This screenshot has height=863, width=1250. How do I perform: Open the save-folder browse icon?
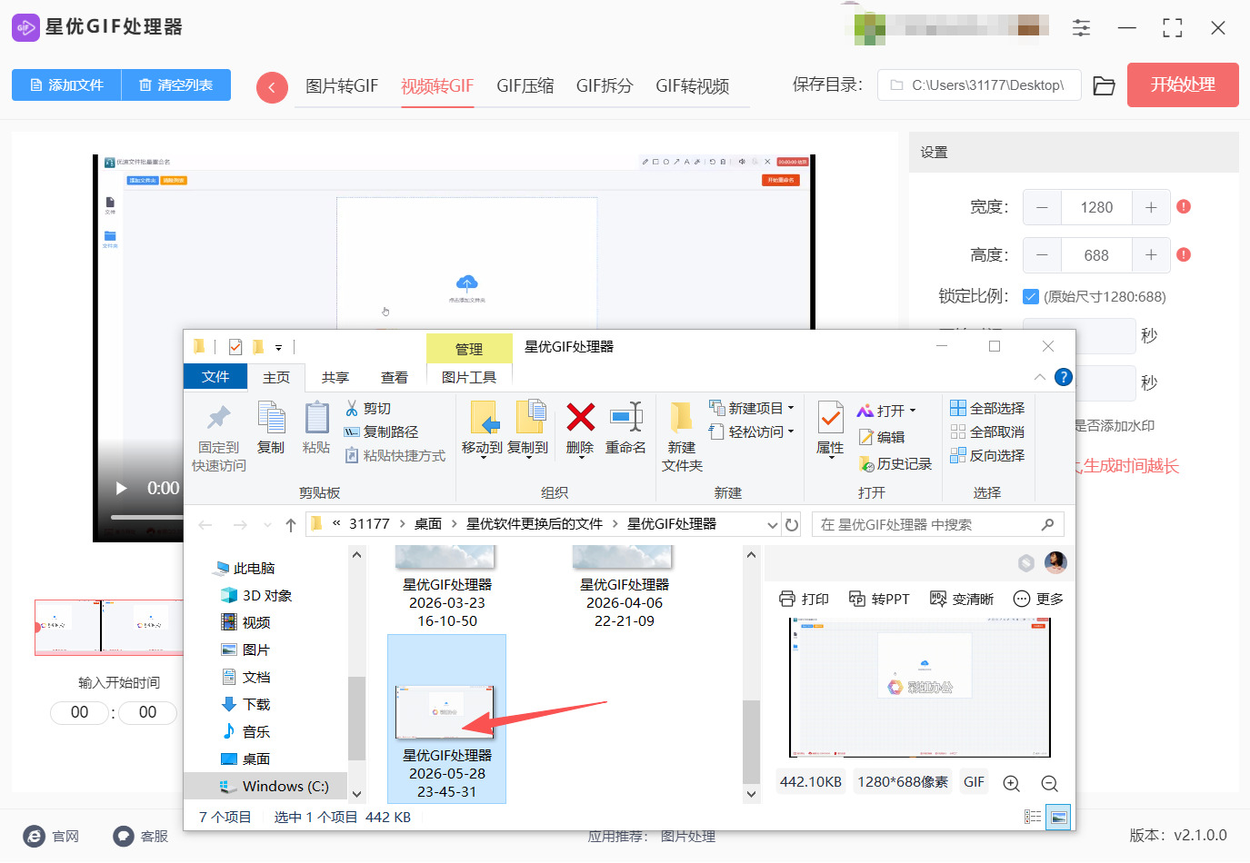1104,85
